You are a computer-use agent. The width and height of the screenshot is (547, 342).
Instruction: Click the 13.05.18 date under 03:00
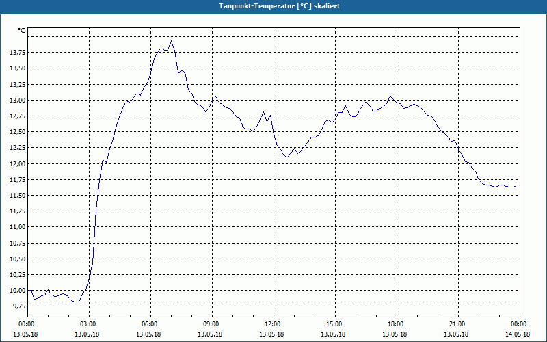pyautogui.click(x=87, y=334)
